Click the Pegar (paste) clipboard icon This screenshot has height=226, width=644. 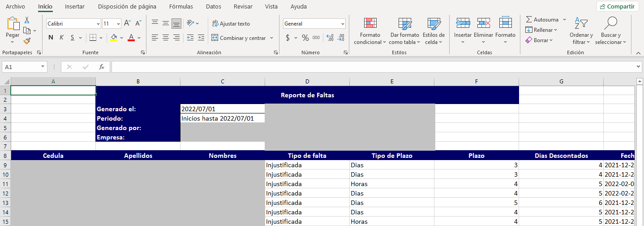pos(13,24)
